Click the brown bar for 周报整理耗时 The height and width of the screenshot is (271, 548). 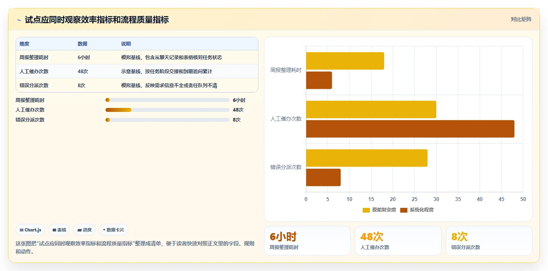tap(319, 80)
